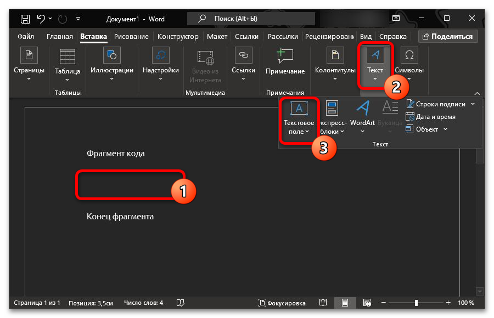Open the Надстройки group

(161, 65)
